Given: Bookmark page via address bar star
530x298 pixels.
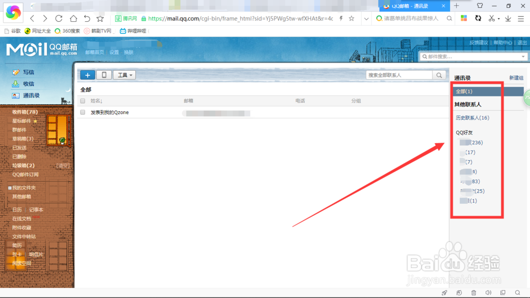Looking at the screenshot, I should (351, 19).
